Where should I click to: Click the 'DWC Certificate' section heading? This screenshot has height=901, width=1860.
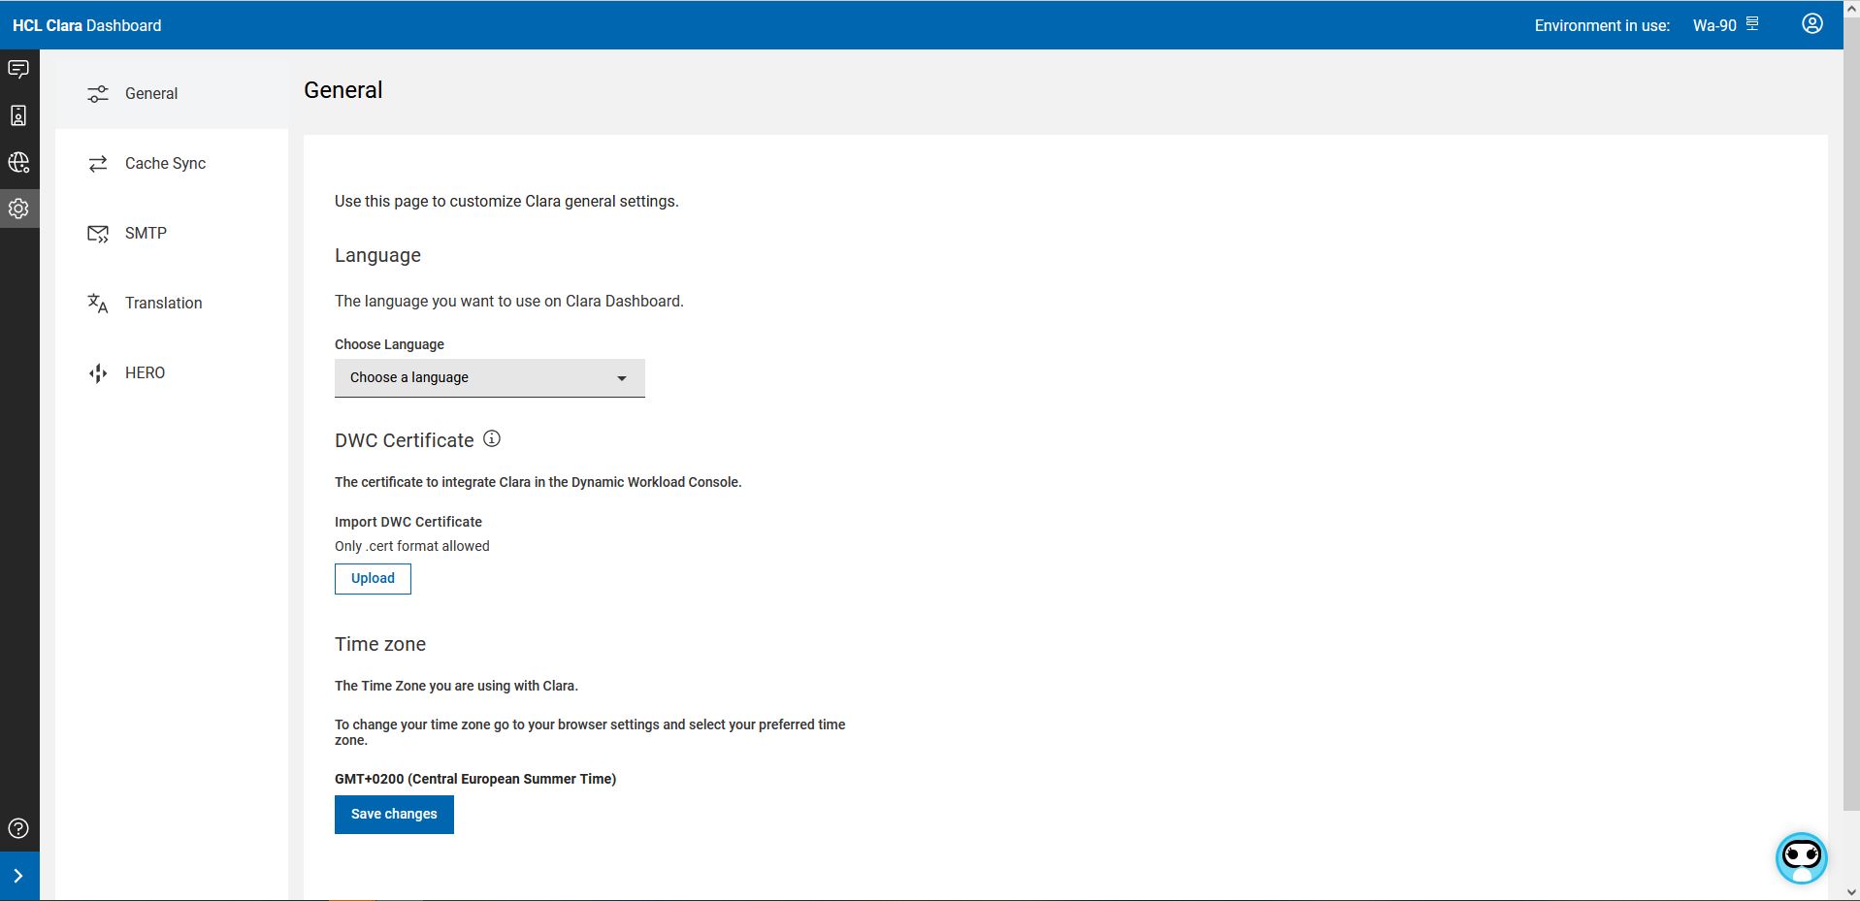point(405,440)
